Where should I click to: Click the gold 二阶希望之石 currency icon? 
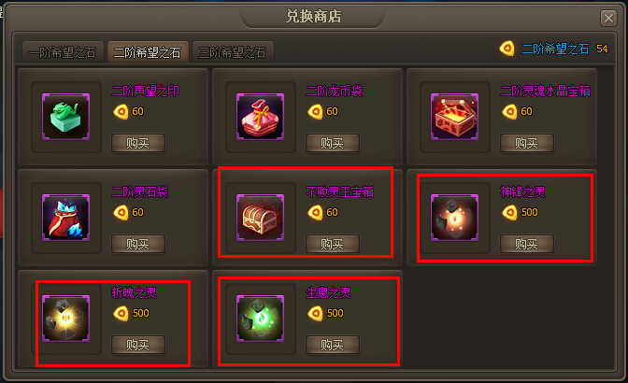(507, 49)
